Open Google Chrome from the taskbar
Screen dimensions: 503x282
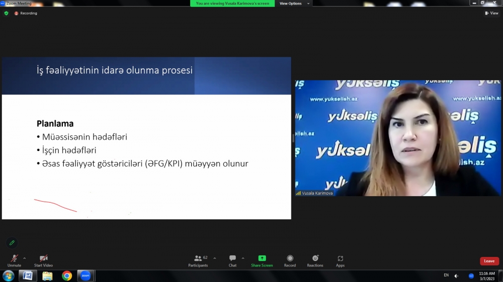(x=66, y=275)
